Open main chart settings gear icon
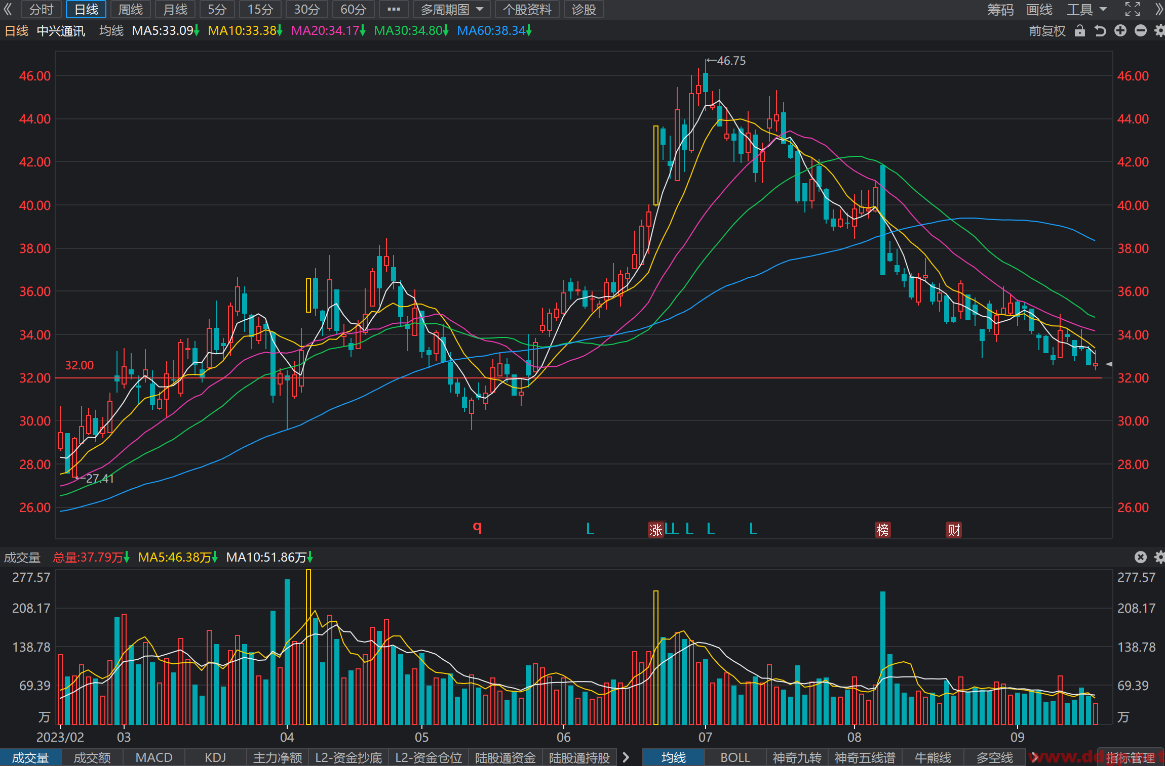 [1159, 31]
